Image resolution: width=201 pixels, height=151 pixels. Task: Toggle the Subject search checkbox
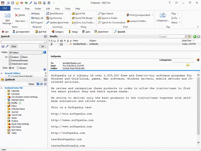tap(11, 57)
